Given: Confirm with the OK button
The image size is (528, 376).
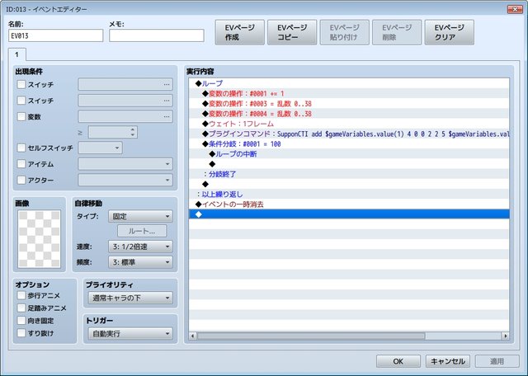Looking at the screenshot, I should (398, 361).
